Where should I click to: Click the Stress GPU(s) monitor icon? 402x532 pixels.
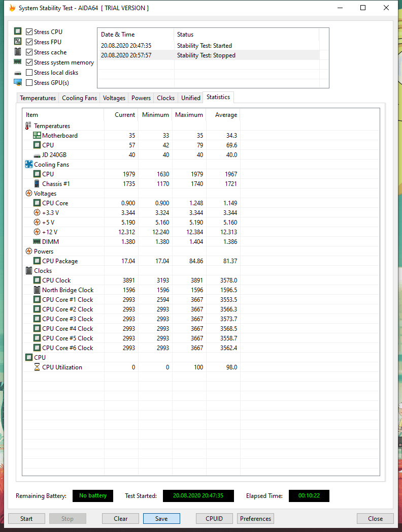click(x=18, y=82)
